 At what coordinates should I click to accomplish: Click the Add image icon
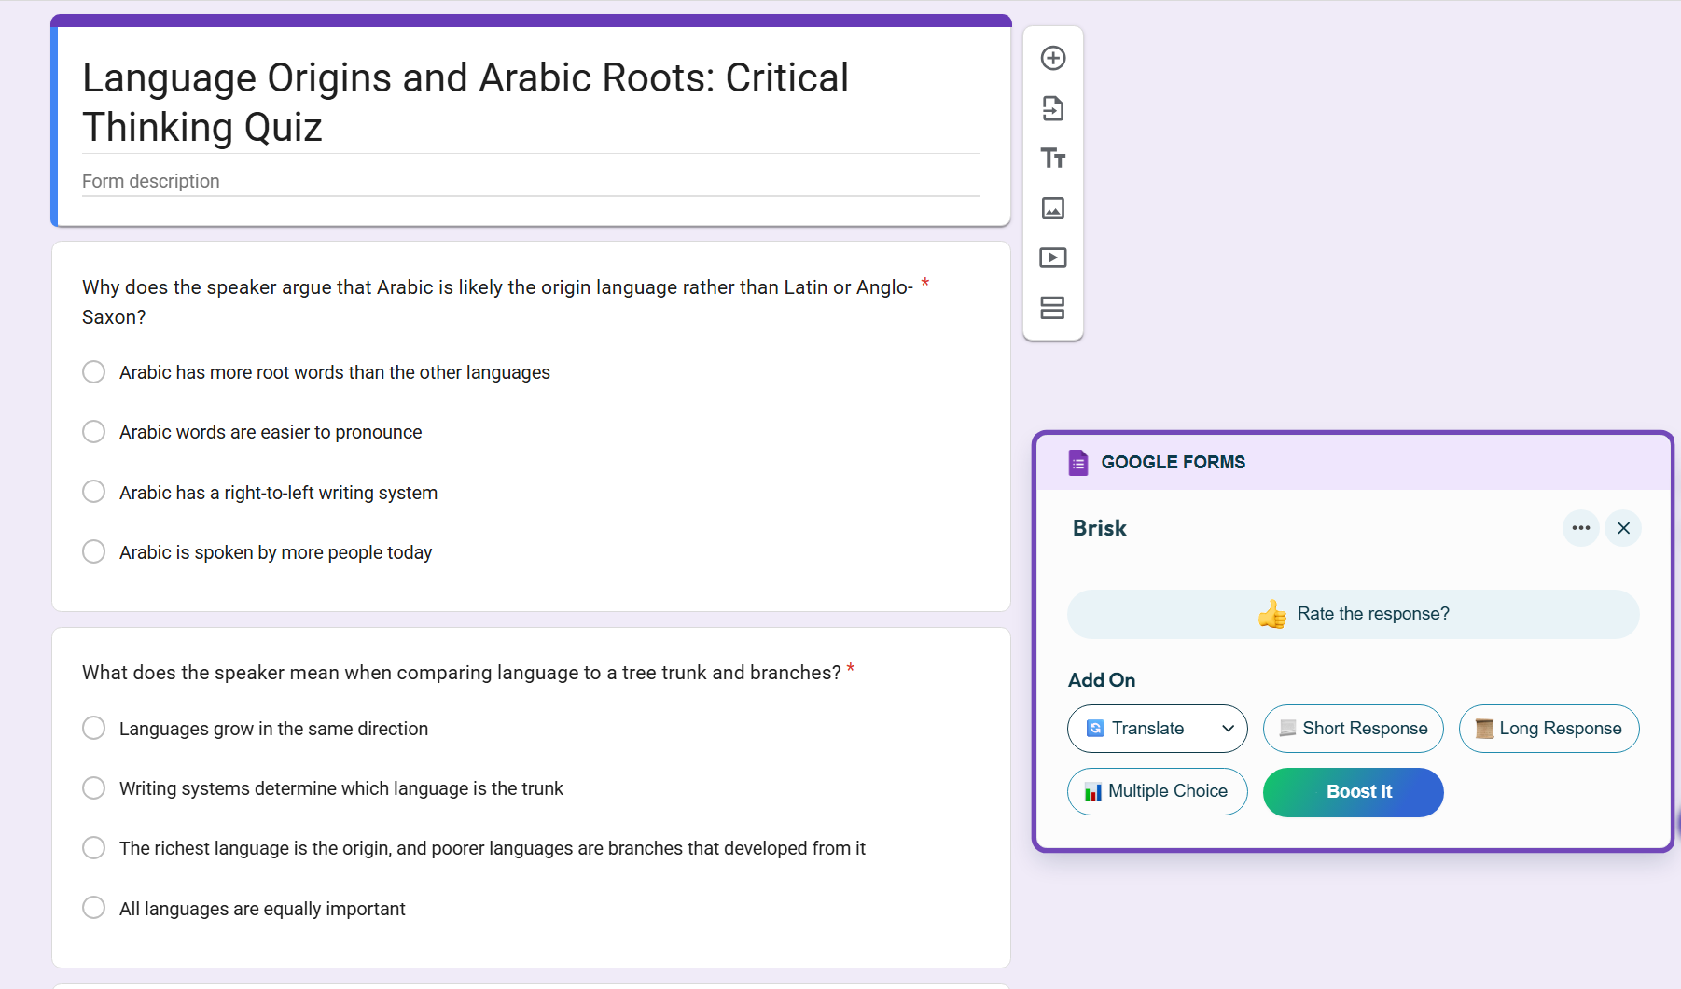1053,208
